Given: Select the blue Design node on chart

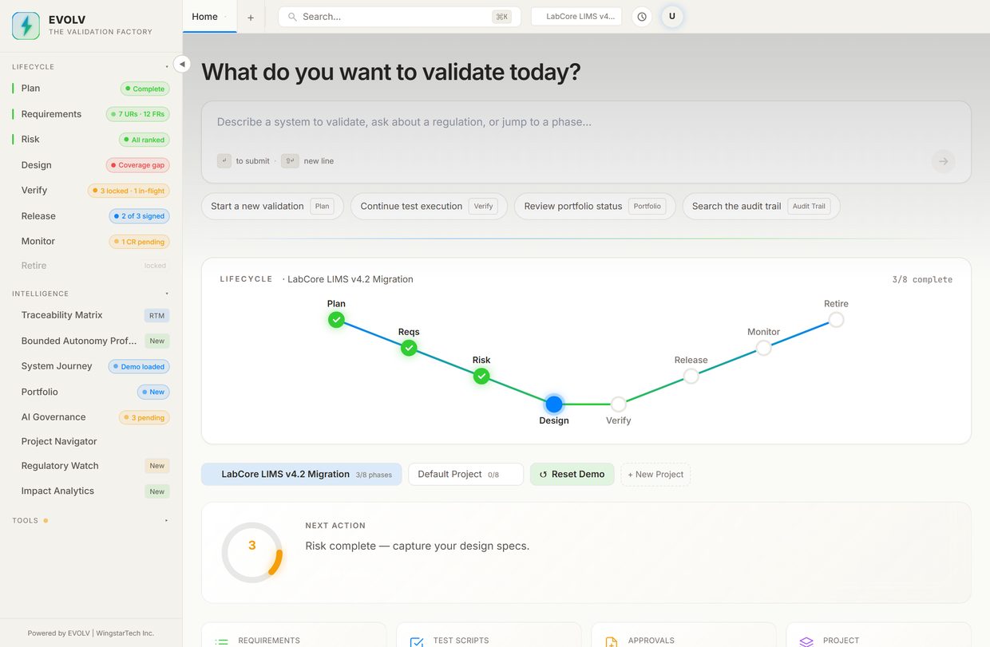Looking at the screenshot, I should click(554, 404).
